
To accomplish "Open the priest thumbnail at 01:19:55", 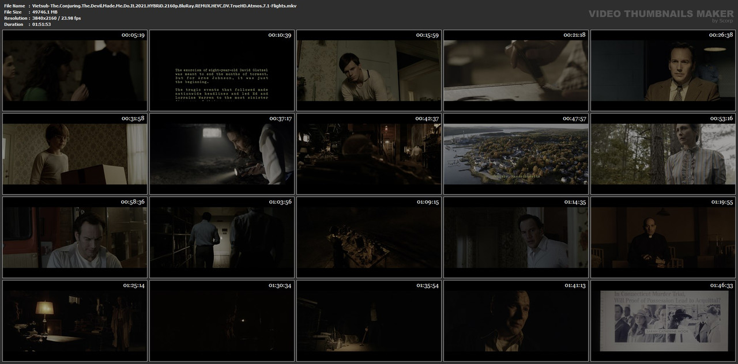I will [663, 237].
